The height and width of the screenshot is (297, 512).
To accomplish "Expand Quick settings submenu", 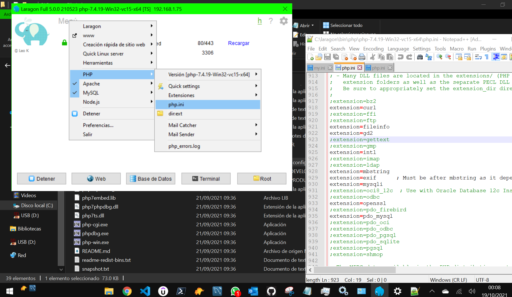I will pos(208,86).
